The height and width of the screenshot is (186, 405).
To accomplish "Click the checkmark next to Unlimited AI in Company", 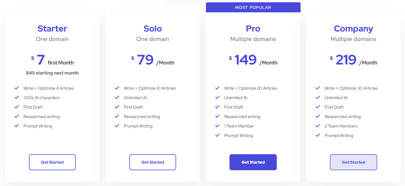I will click(x=318, y=98).
